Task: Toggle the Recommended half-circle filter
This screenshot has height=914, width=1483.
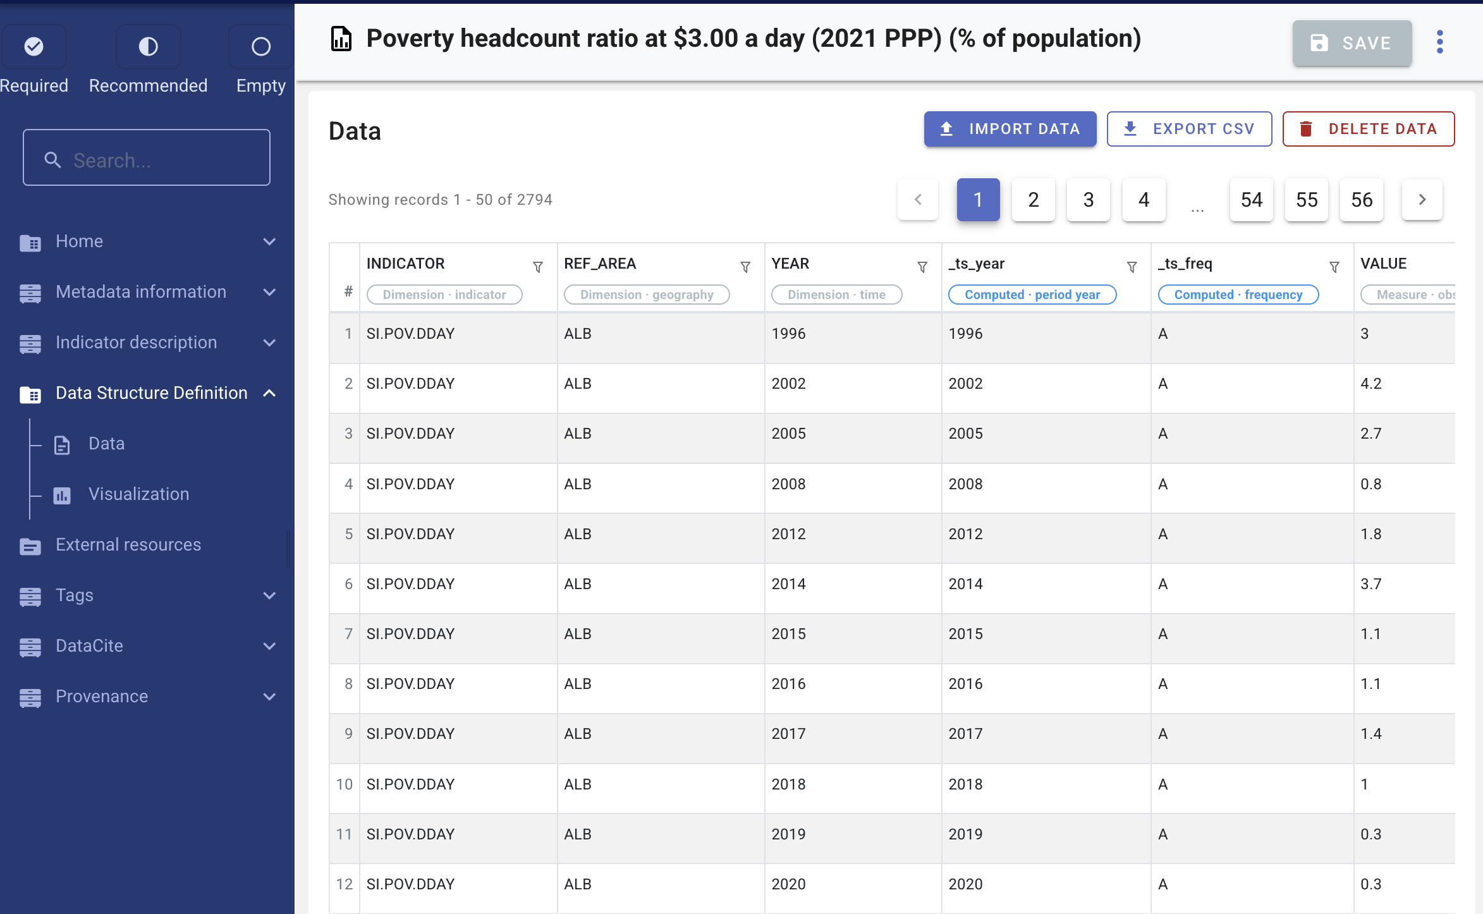Action: tap(148, 46)
